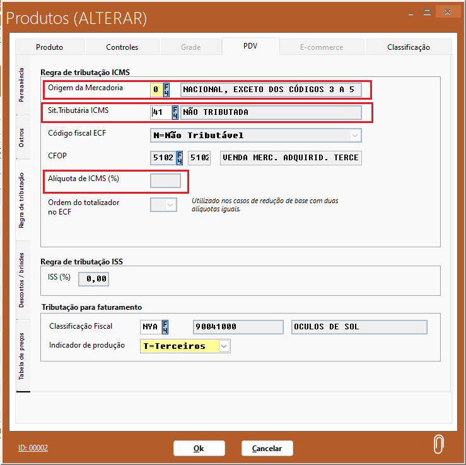Click the paperclip attachment icon

pos(438,444)
